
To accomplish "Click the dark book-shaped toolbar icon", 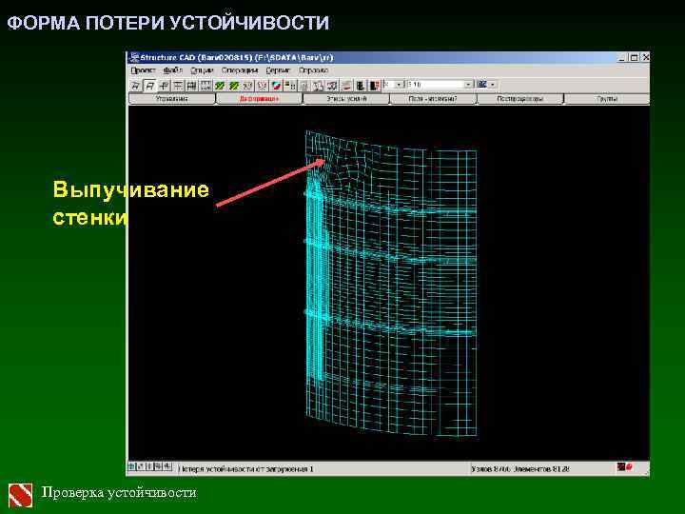I will point(360,86).
